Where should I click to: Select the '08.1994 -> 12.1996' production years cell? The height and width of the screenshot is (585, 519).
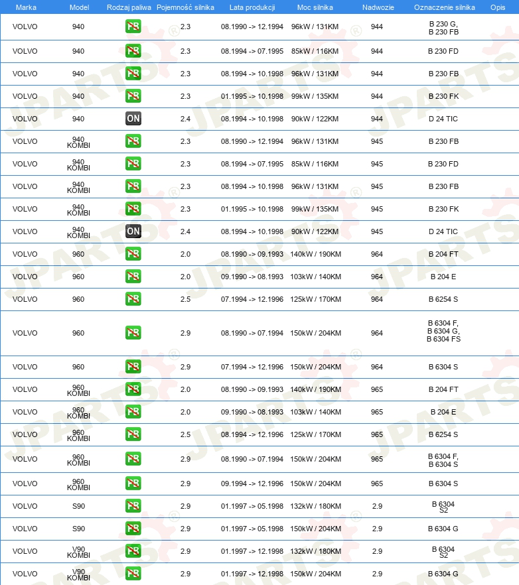click(x=252, y=434)
